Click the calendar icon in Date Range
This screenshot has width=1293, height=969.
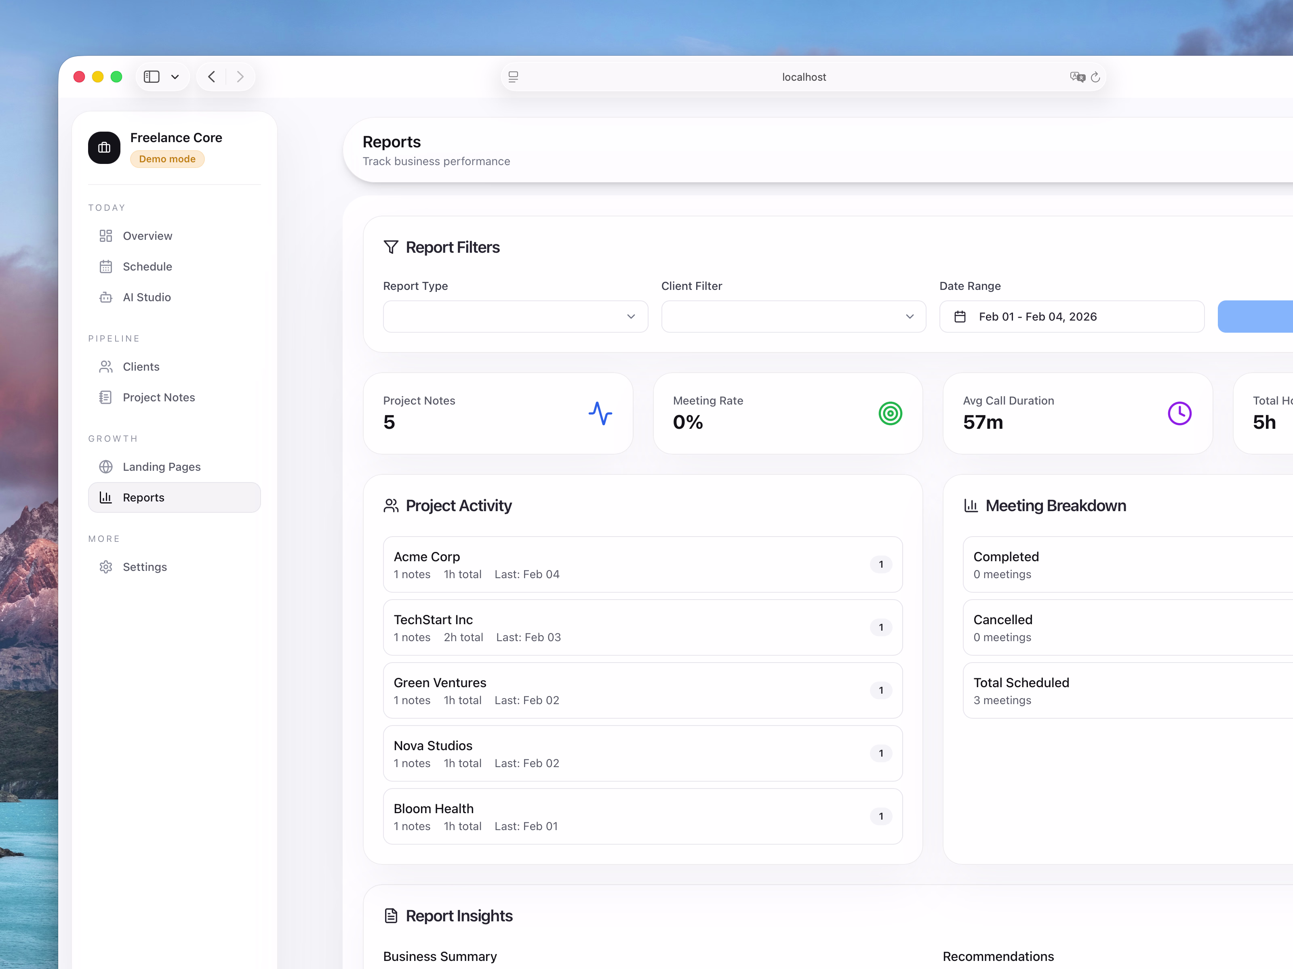pos(960,317)
